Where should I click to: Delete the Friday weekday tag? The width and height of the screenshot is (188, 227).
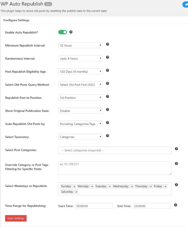coord(165,186)
